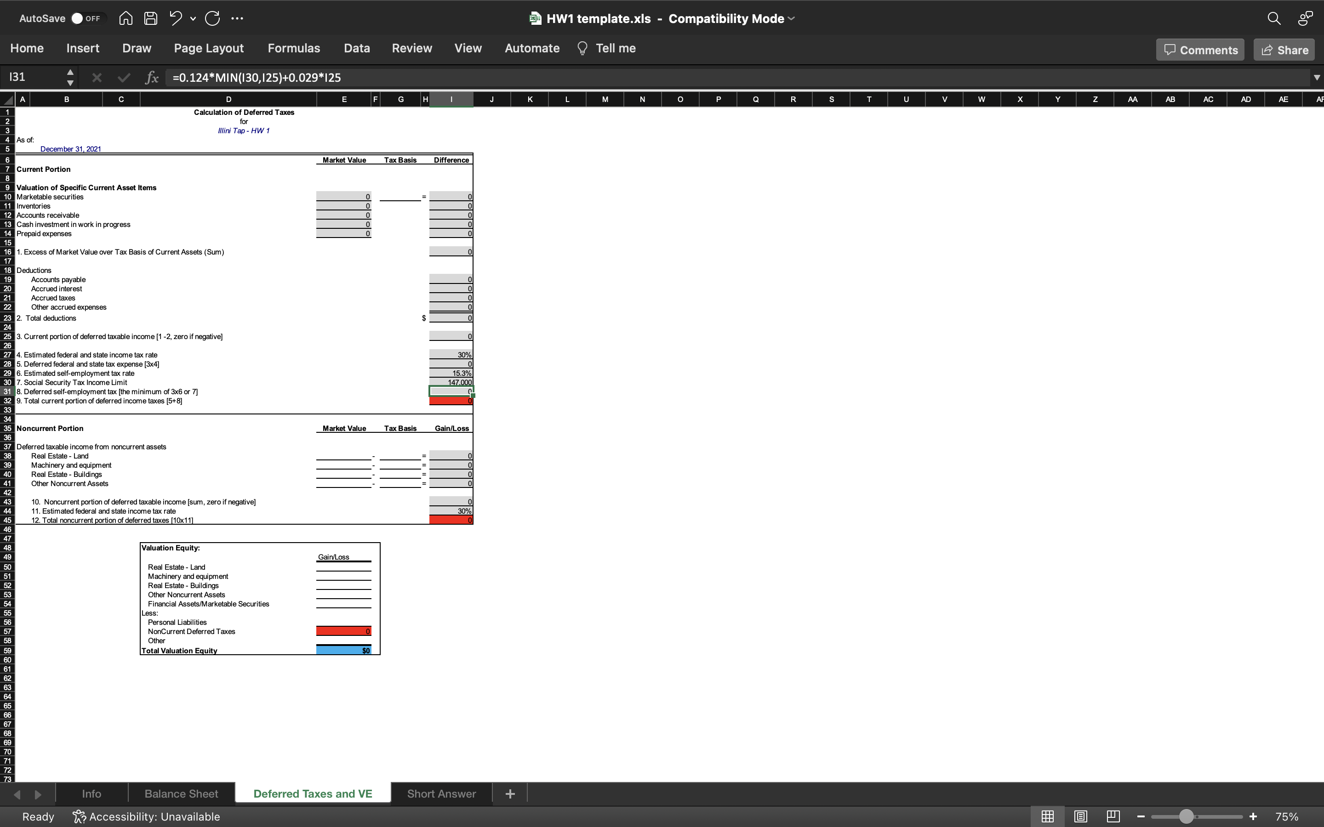
Task: Open the Formulas menu in the ribbon
Action: [x=294, y=48]
